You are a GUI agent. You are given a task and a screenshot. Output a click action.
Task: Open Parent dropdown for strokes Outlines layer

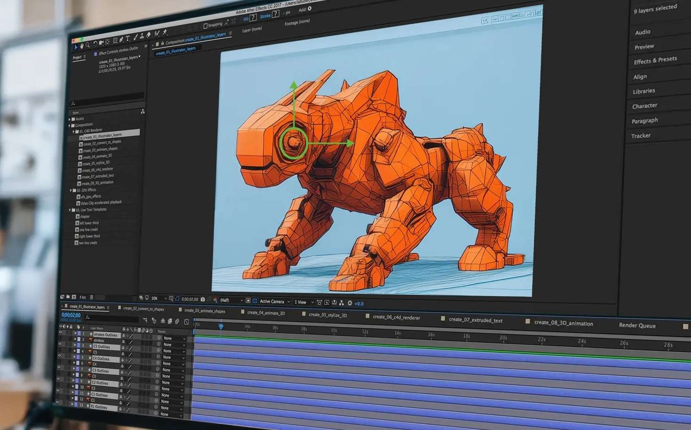pos(175,339)
